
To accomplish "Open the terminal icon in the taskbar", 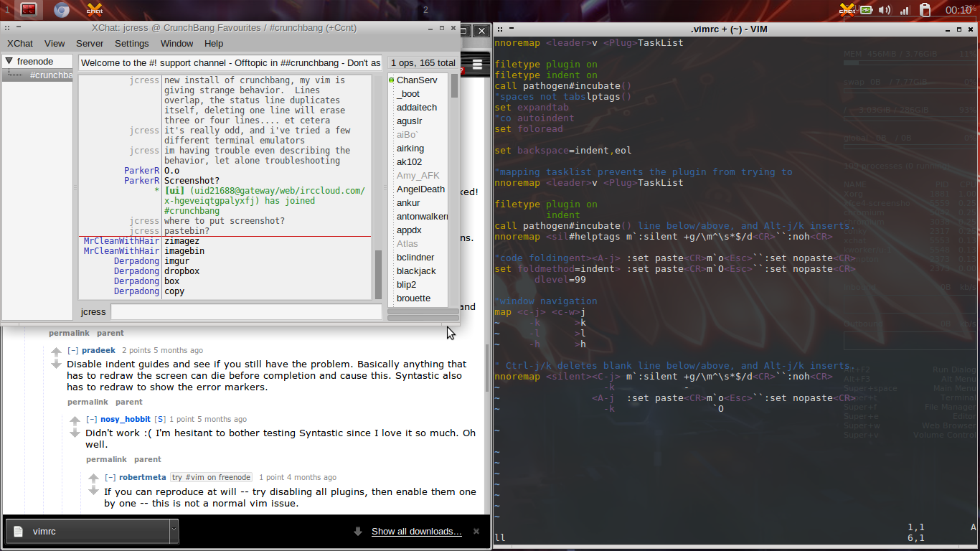I will click(29, 9).
